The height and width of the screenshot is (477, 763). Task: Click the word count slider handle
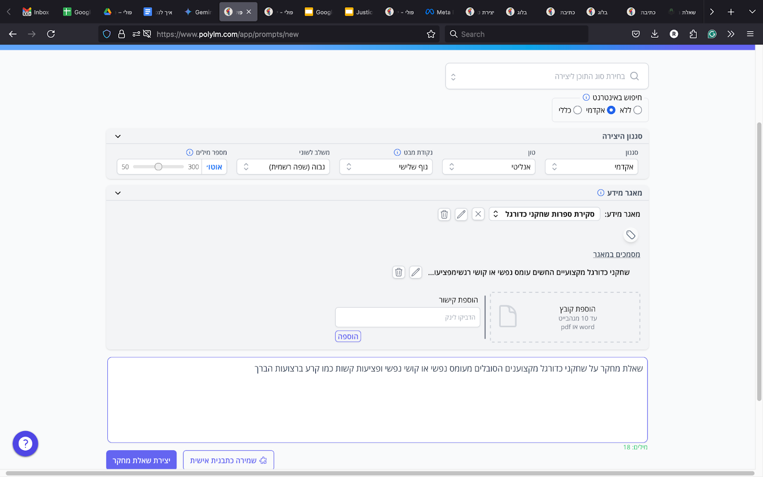point(158,167)
